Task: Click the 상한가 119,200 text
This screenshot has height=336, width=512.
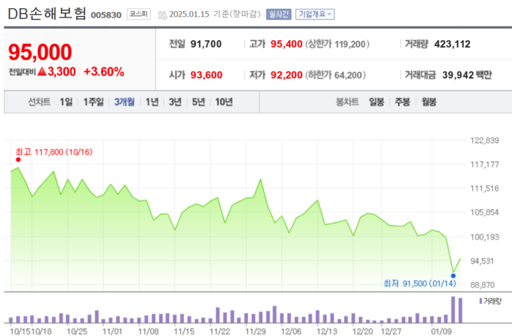Action: point(337,44)
